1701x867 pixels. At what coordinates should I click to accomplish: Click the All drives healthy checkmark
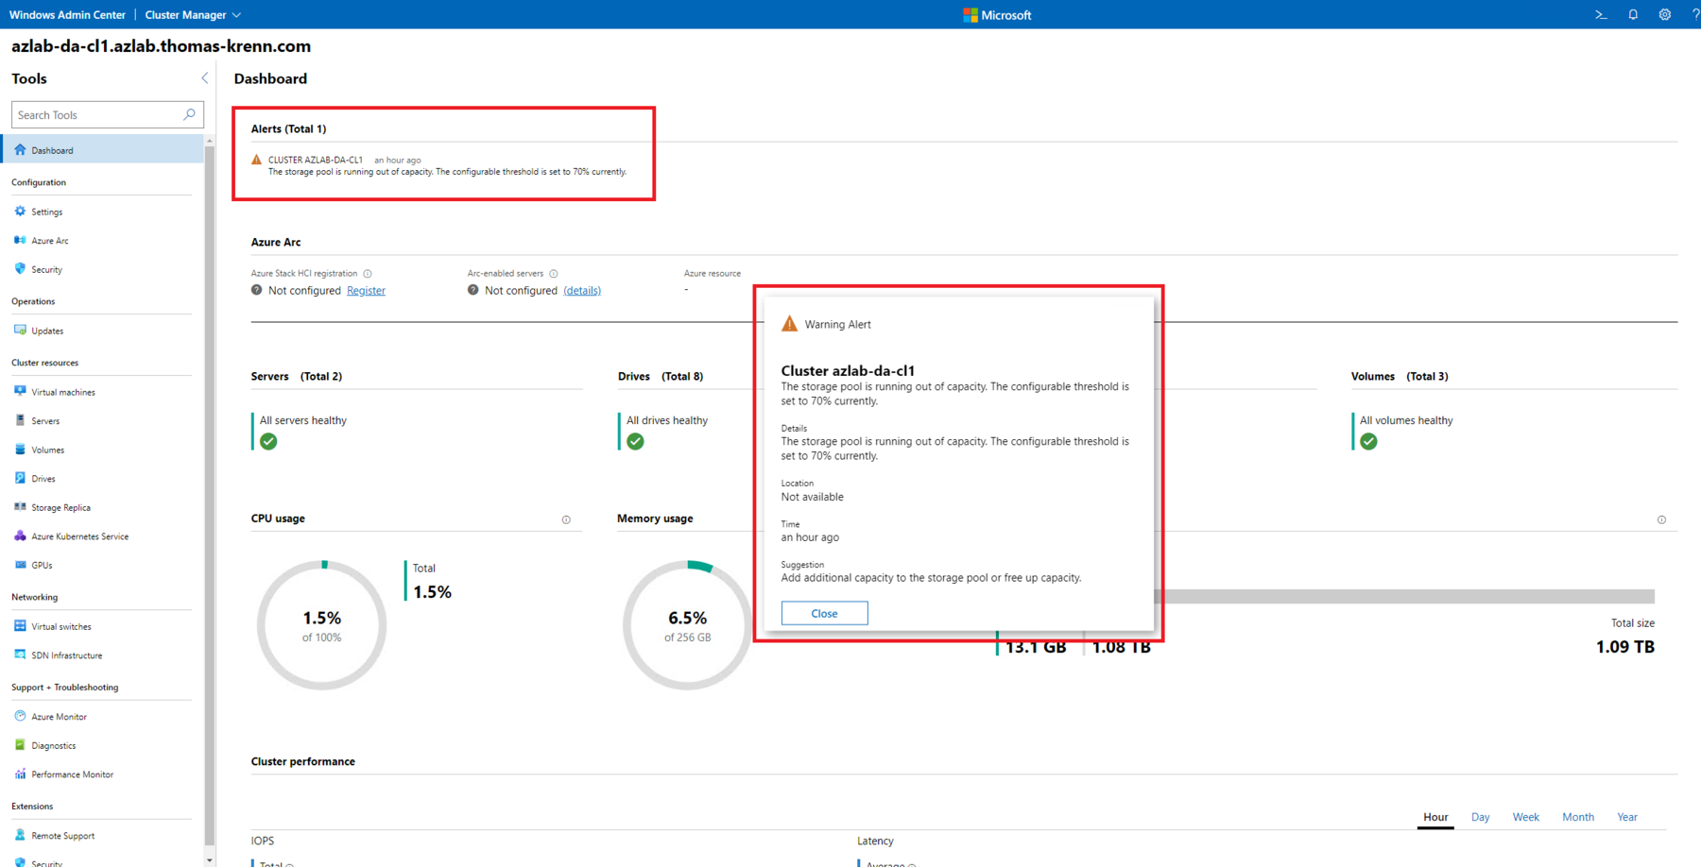click(635, 441)
